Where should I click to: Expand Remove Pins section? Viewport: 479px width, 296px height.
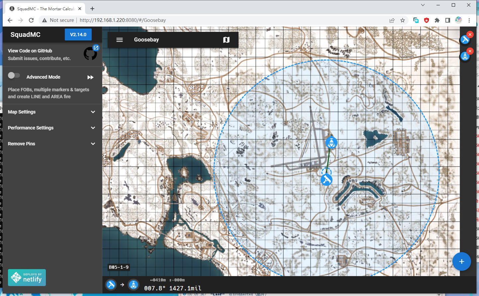click(x=52, y=144)
